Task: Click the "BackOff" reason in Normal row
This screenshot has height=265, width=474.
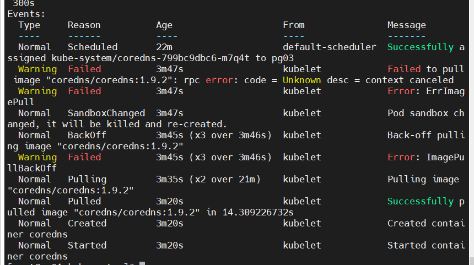Action: pyautogui.click(x=87, y=135)
